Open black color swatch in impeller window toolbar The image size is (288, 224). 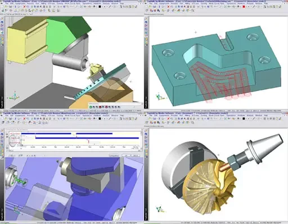pyautogui.click(x=244, y=118)
